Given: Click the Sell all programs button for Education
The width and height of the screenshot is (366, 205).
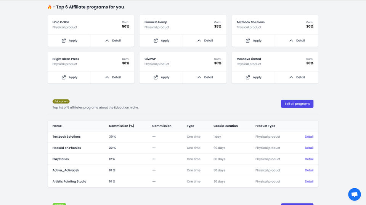Looking at the screenshot, I should (x=297, y=104).
